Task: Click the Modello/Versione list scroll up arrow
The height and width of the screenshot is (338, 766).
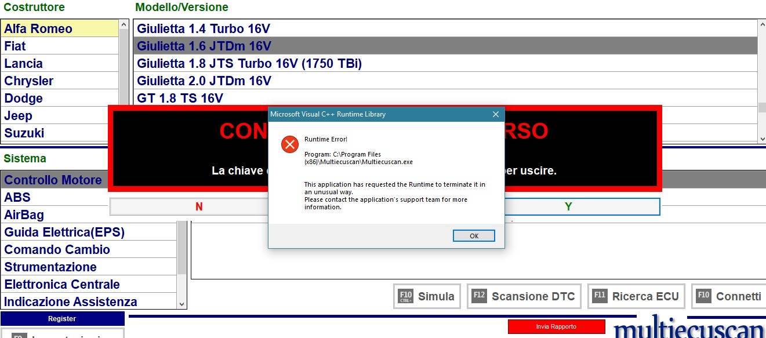Action: [x=762, y=25]
